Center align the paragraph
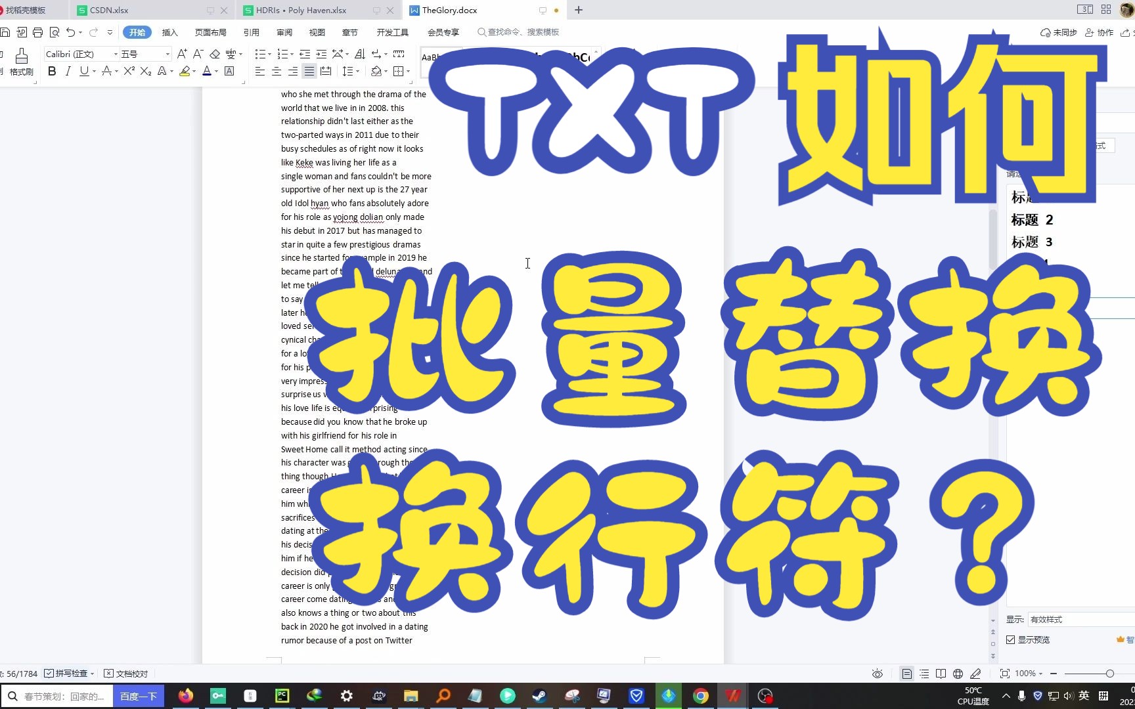This screenshot has width=1135, height=709. coord(277,71)
